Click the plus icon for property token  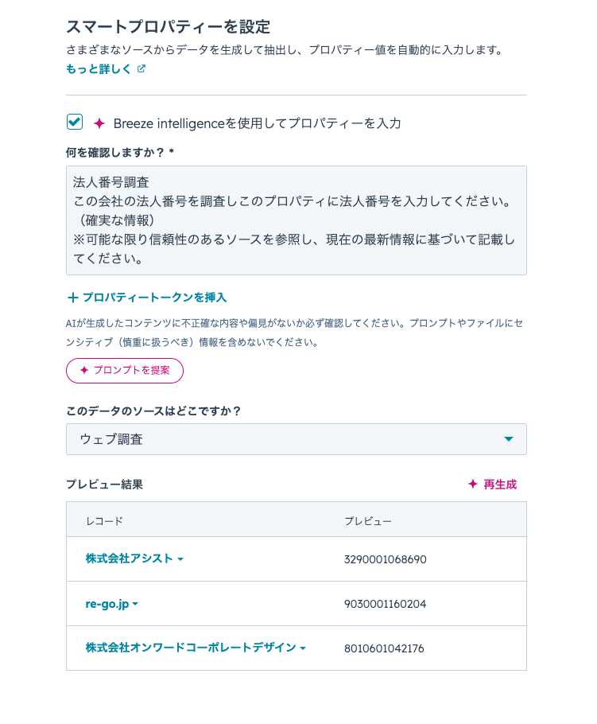pyautogui.click(x=73, y=298)
